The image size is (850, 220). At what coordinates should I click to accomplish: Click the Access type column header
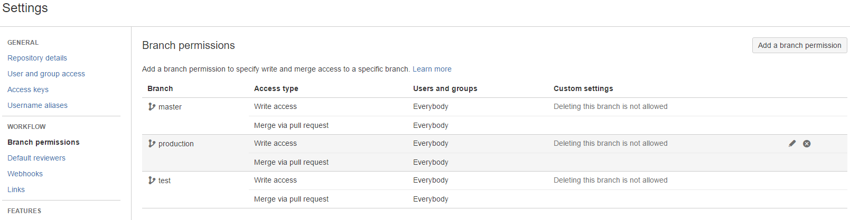coord(276,88)
